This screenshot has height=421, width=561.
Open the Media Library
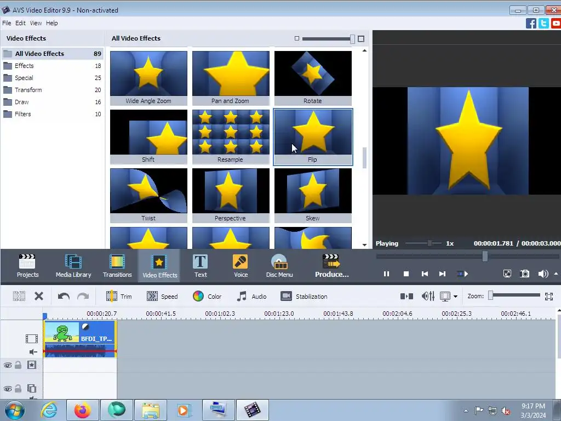click(73, 266)
